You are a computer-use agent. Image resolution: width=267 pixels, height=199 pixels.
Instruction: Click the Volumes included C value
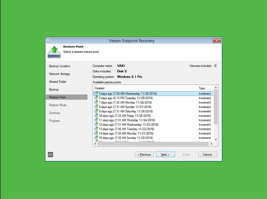216,66
